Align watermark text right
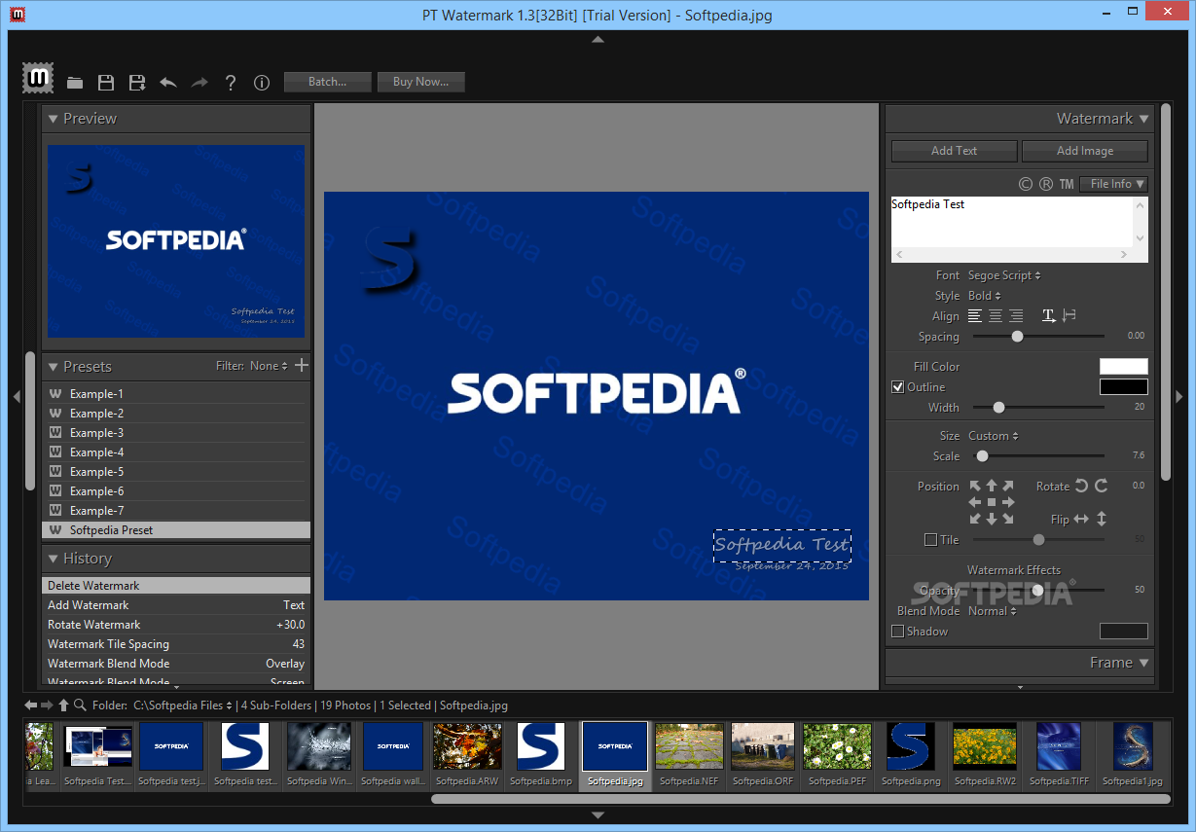This screenshot has height=832, width=1196. (x=1016, y=316)
